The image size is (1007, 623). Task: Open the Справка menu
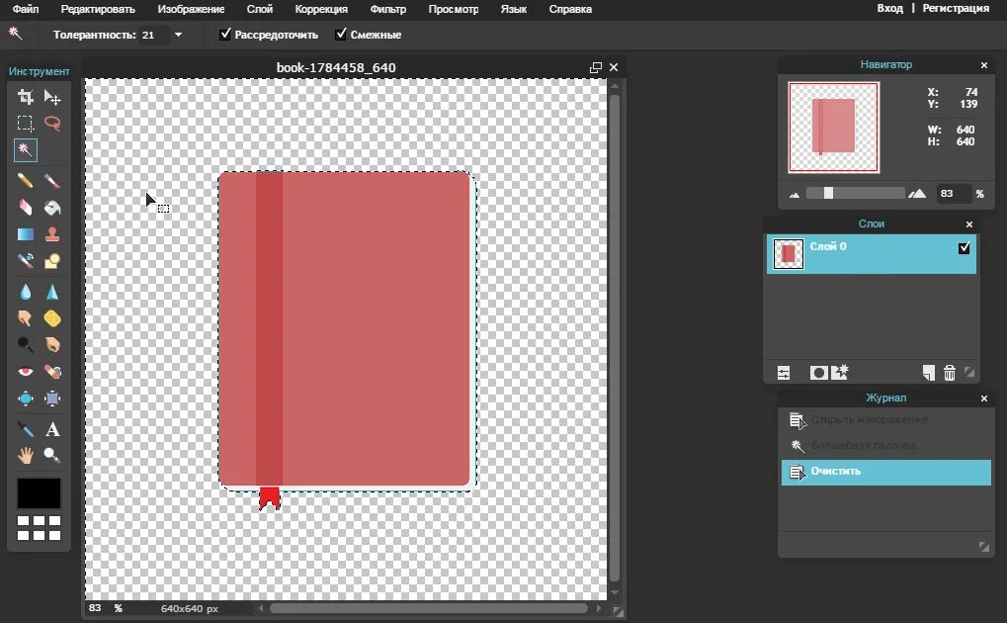click(570, 9)
